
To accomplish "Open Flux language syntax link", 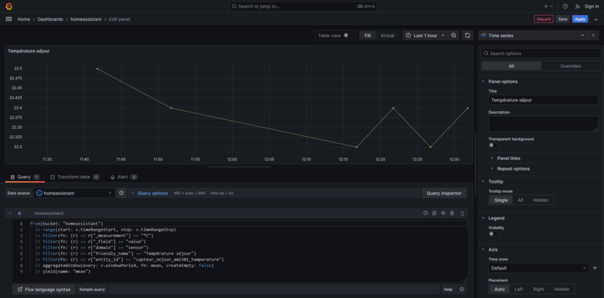I will pyautogui.click(x=44, y=289).
